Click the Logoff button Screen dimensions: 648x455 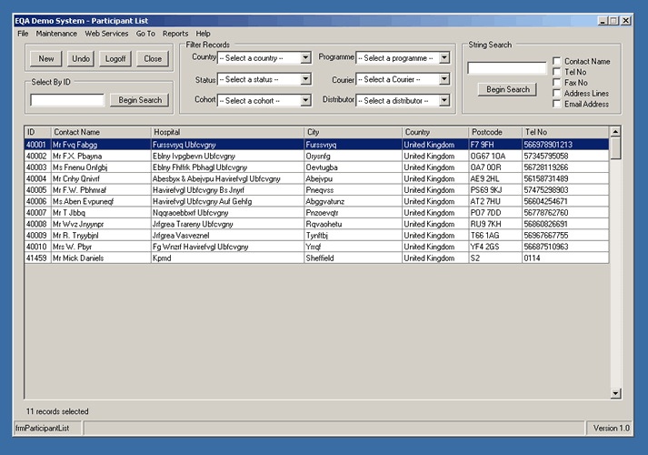tap(115, 58)
